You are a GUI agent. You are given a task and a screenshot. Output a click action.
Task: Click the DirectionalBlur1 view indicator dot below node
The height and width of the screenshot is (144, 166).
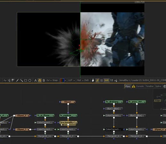[x=62, y=125]
